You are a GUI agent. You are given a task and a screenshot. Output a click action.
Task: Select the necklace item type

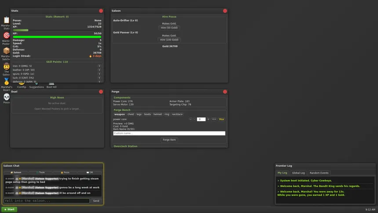[x=177, y=114]
